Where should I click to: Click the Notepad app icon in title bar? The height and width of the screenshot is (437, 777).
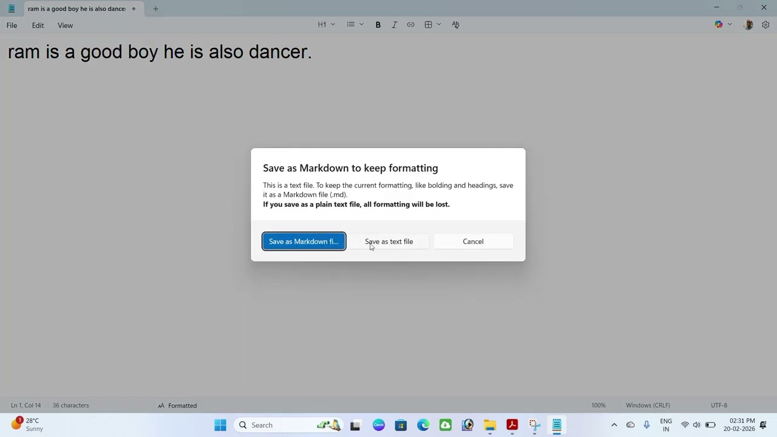point(11,8)
